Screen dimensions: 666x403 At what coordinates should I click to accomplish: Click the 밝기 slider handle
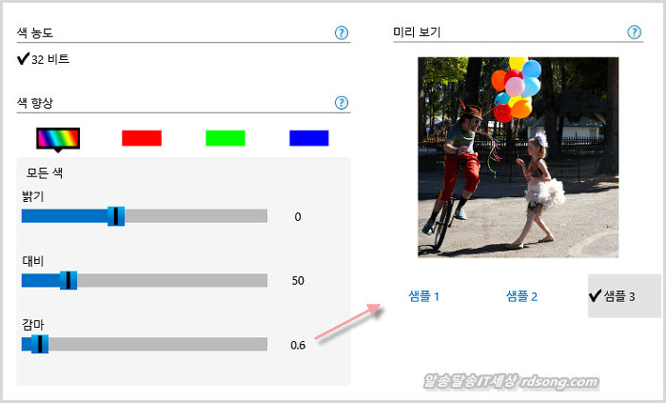click(x=116, y=216)
